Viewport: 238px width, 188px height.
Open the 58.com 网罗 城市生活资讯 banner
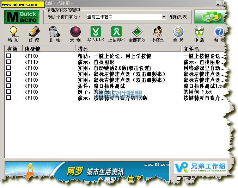87,171
